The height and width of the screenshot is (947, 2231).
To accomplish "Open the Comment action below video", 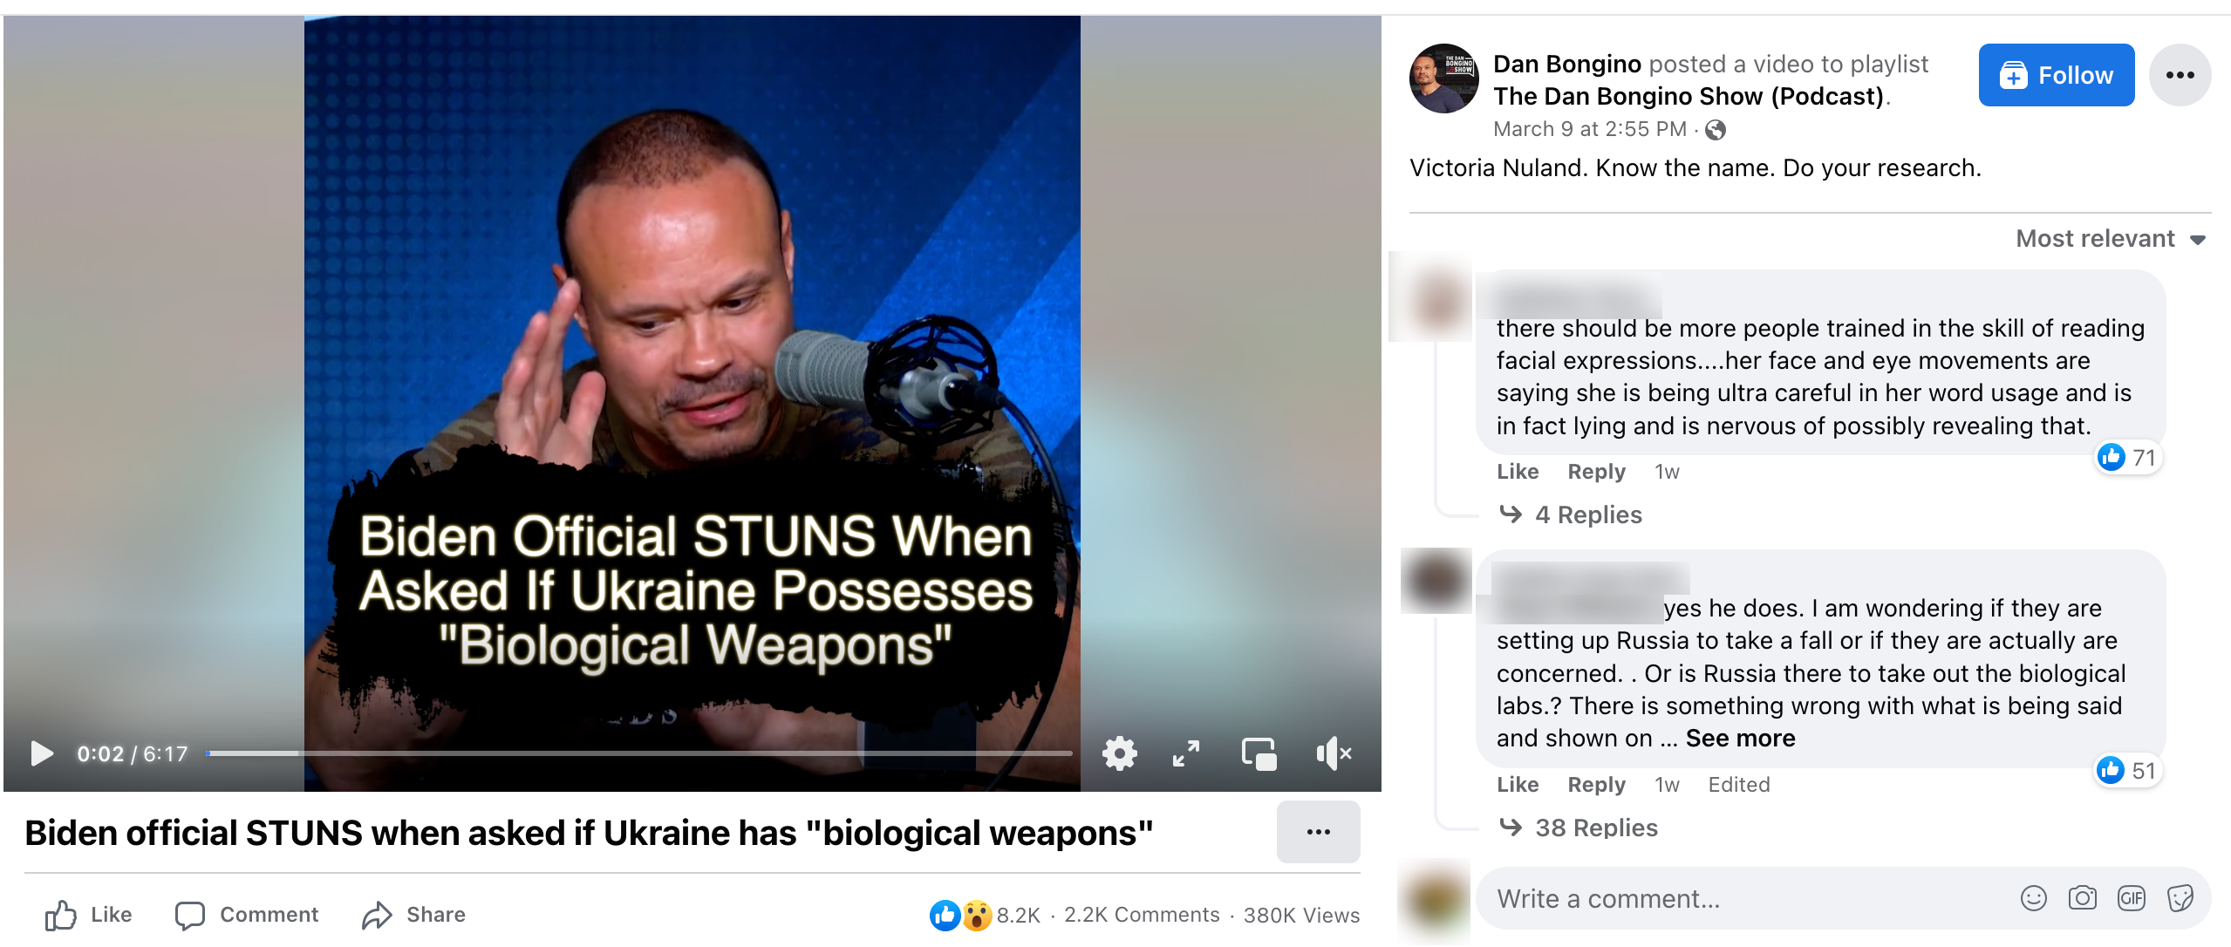I will (247, 915).
